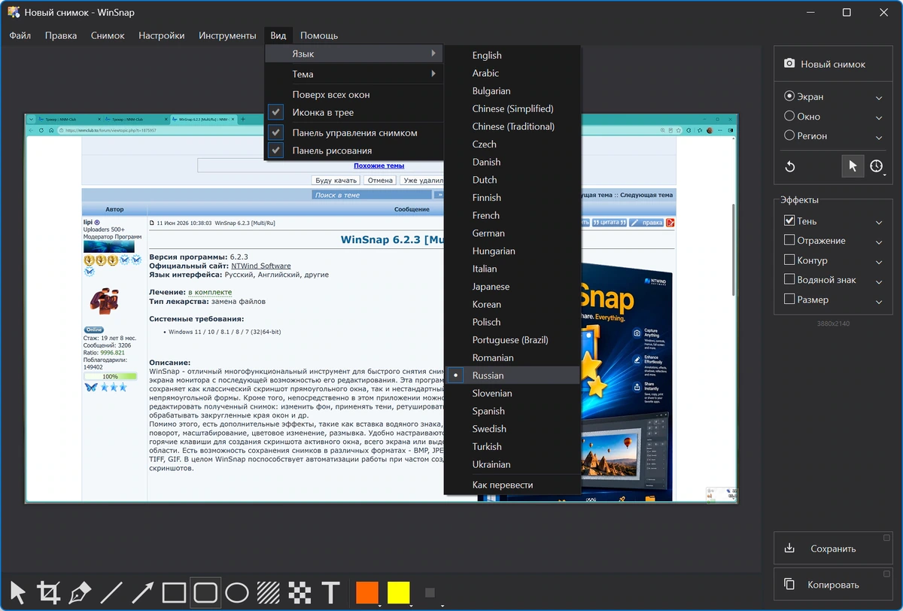The width and height of the screenshot is (903, 611).
Task: Select the Rounded Rectangle tool
Action: pos(205,593)
